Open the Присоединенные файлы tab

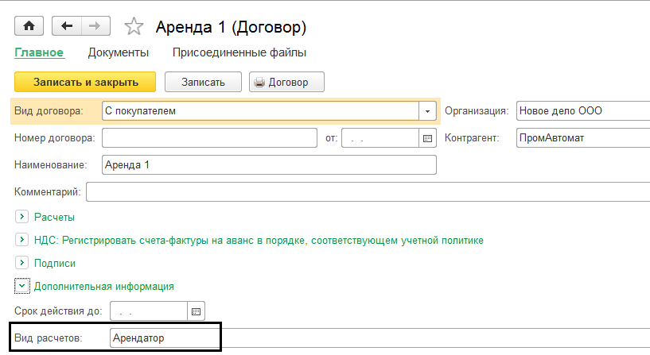click(239, 53)
